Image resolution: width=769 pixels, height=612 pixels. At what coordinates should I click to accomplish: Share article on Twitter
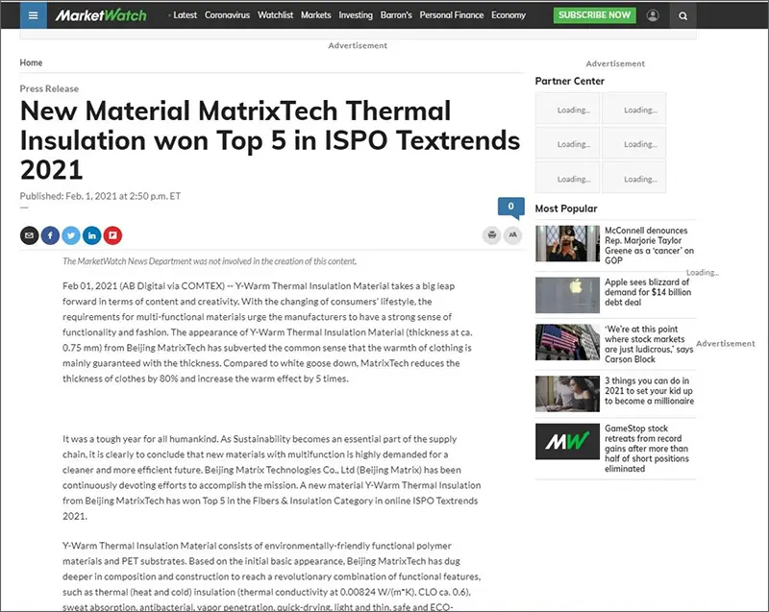(x=71, y=235)
